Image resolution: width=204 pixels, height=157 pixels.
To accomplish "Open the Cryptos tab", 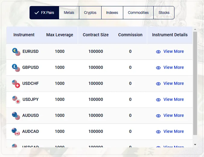I will pyautogui.click(x=90, y=13).
